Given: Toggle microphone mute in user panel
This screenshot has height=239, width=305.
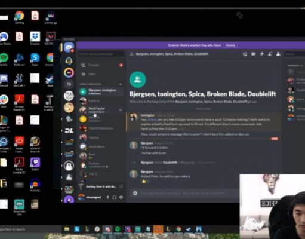Looking at the screenshot, I should click(x=107, y=197).
